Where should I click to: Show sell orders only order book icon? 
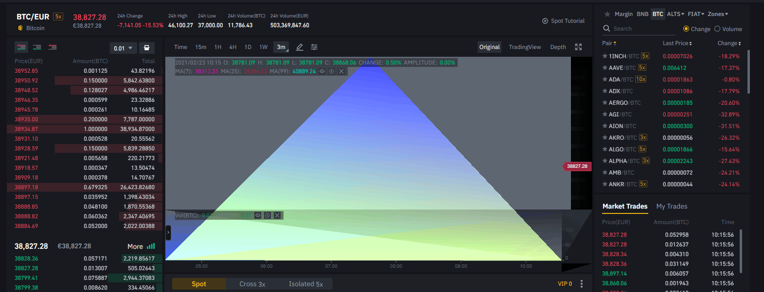[x=53, y=47]
